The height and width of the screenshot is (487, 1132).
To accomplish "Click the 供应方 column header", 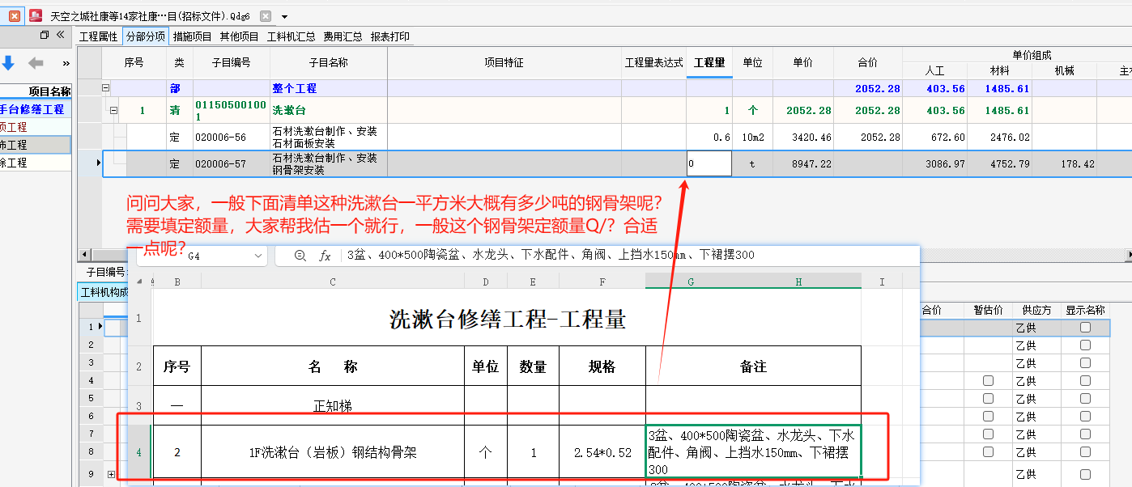I will coord(1036,310).
